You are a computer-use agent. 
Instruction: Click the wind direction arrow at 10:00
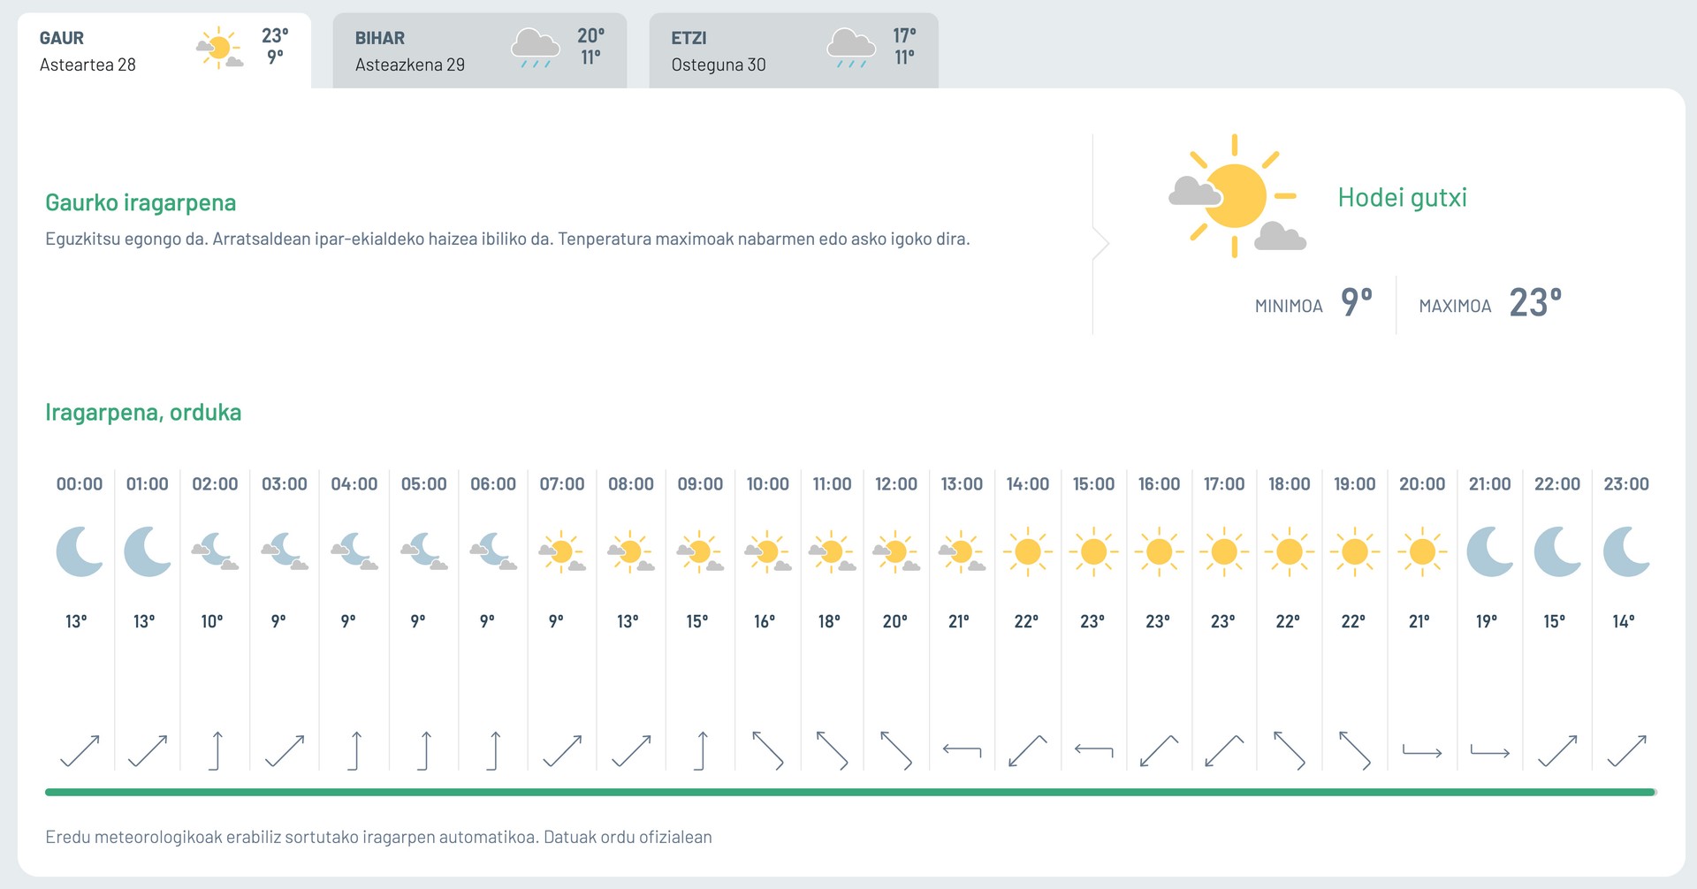coord(767,750)
